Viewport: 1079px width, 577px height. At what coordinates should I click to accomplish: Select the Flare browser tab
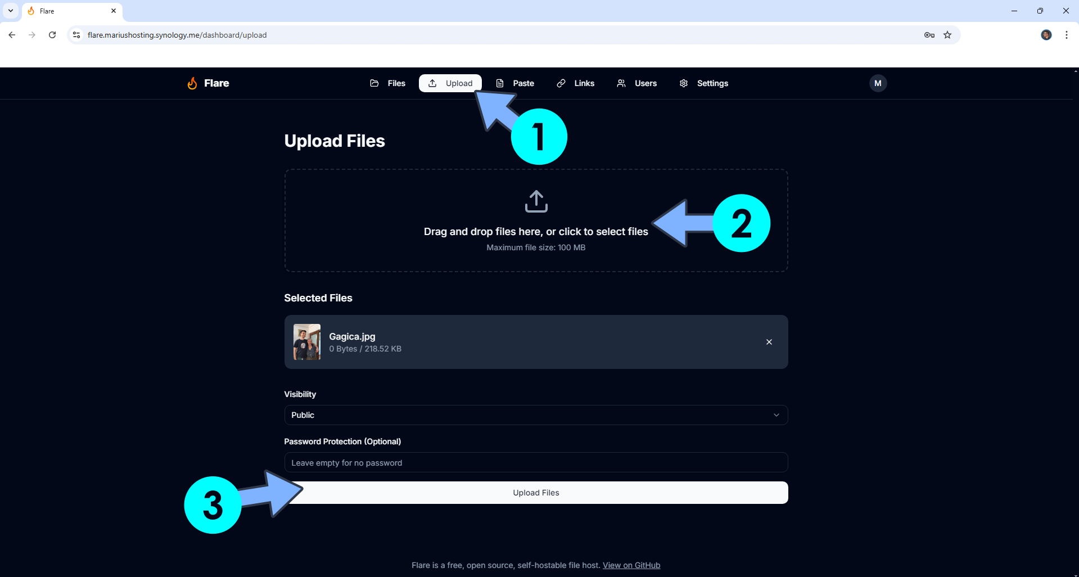pyautogui.click(x=72, y=11)
